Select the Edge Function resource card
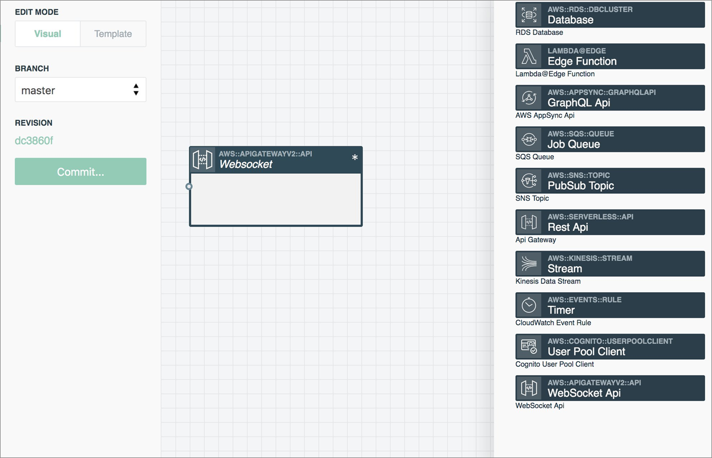712x458 pixels. (610, 56)
